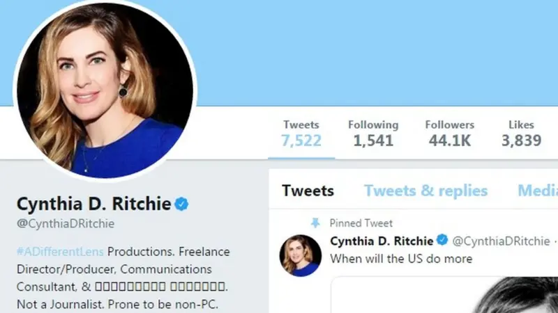This screenshot has height=313, width=558.
Task: Click the blue profile header banner
Action: coord(377,53)
